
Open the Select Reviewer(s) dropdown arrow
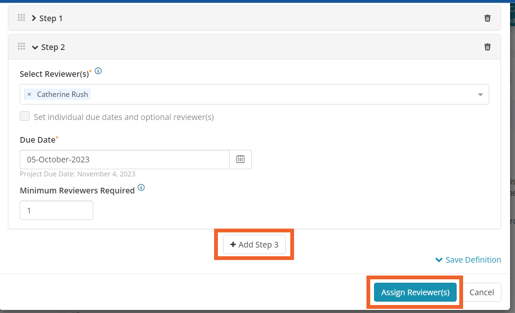pos(481,95)
